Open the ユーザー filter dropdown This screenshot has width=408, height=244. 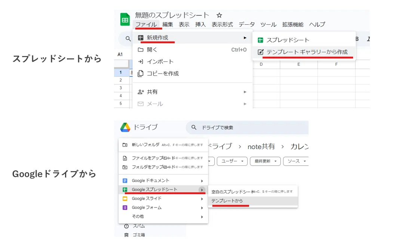(232, 161)
